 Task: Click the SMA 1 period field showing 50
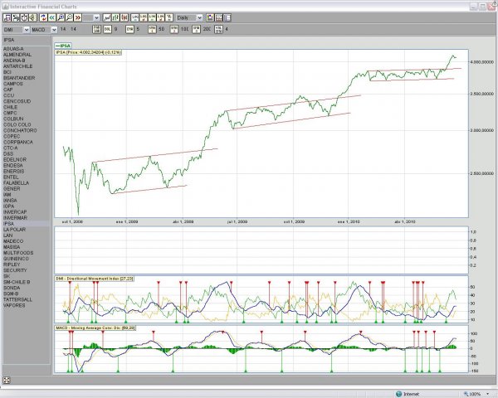[162, 29]
